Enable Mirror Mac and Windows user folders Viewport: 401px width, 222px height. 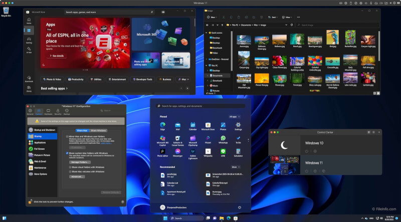pyautogui.click(x=67, y=137)
